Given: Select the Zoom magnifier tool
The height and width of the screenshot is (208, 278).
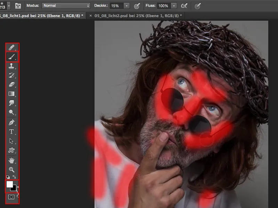Looking at the screenshot, I should pos(11,170).
